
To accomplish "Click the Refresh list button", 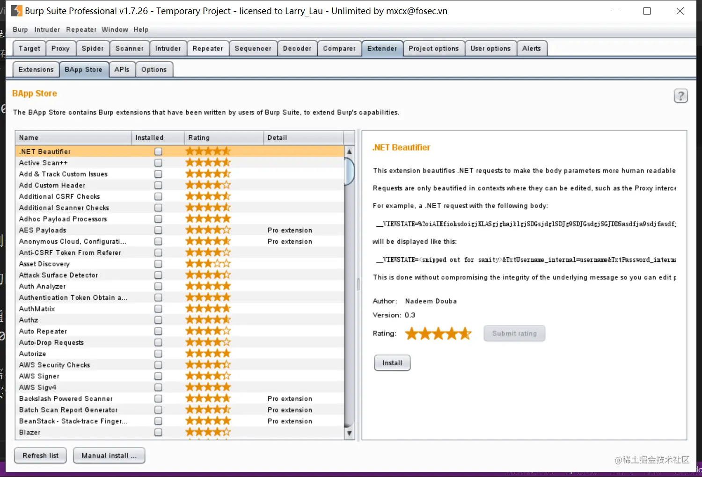I will coord(41,455).
